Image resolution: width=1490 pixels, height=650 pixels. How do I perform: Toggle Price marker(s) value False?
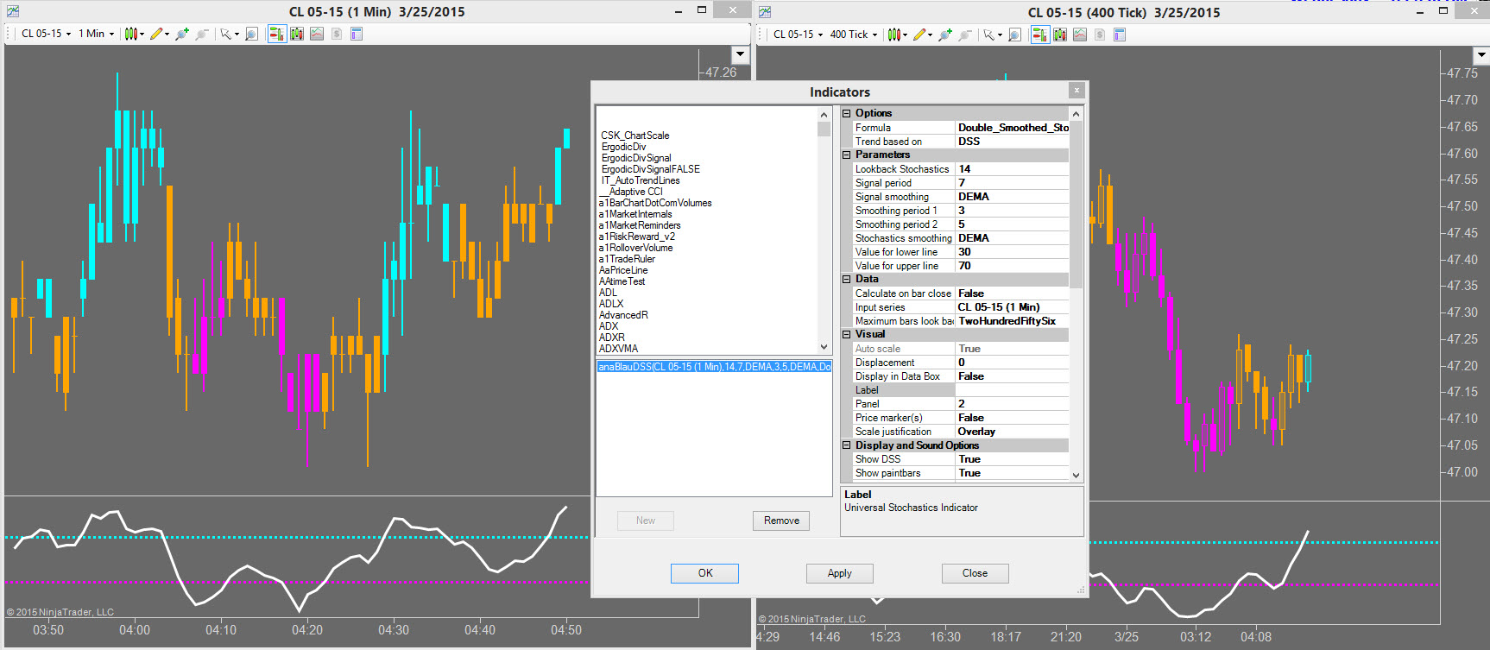point(1012,418)
